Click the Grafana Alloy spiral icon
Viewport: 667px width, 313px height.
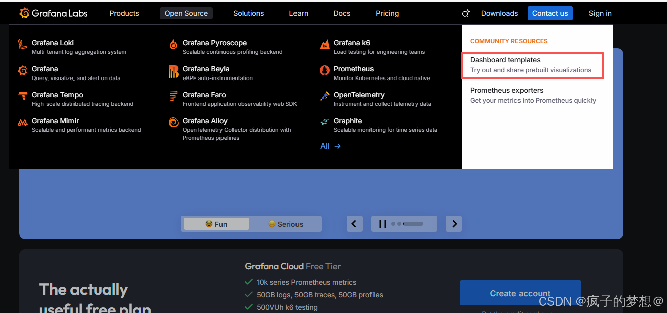click(x=173, y=122)
